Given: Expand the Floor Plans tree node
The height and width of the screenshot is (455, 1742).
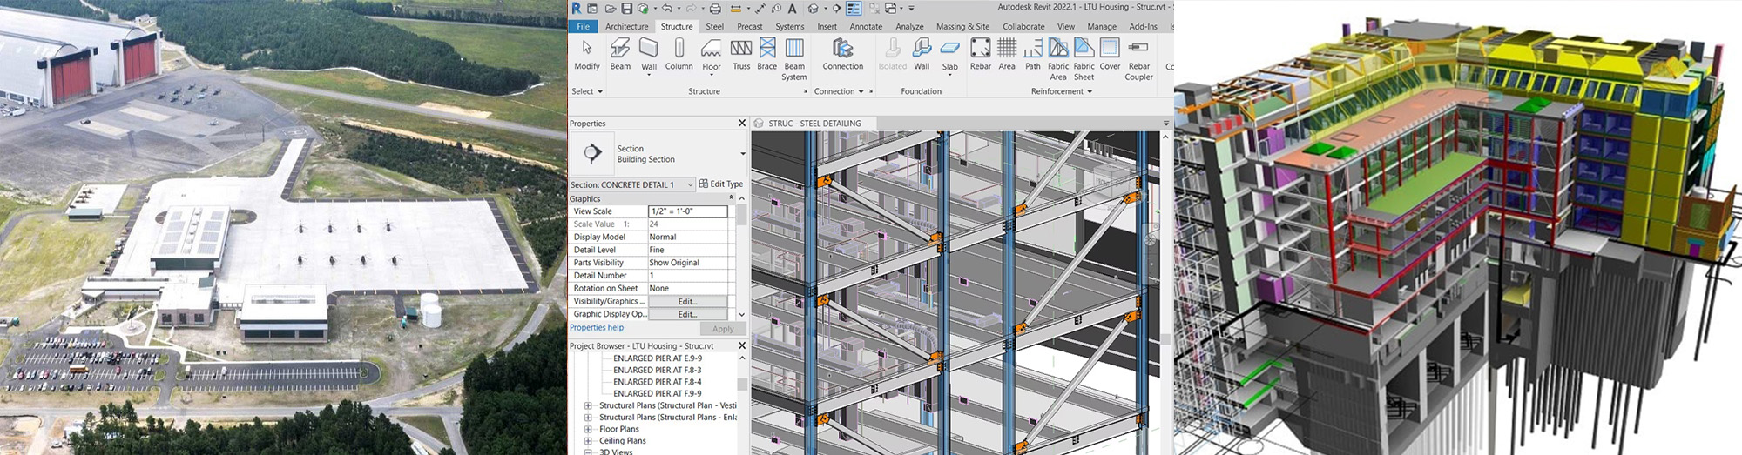Looking at the screenshot, I should [588, 429].
